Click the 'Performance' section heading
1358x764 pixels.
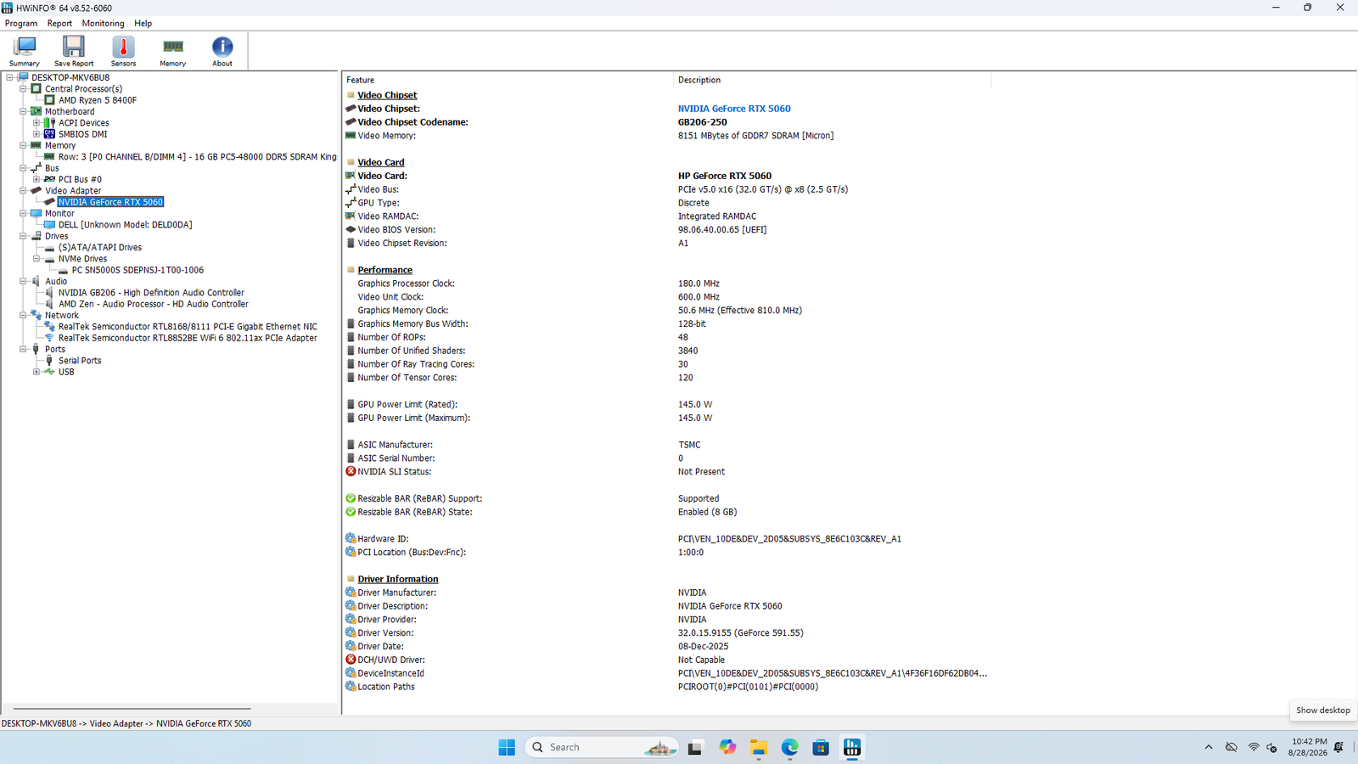point(385,270)
